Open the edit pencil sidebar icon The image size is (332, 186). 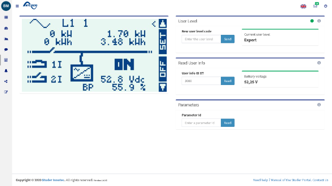6,92
